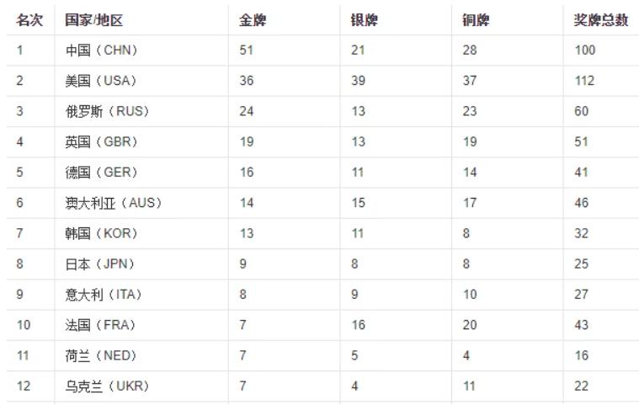Select the 德国（GER）country cell

102,173
